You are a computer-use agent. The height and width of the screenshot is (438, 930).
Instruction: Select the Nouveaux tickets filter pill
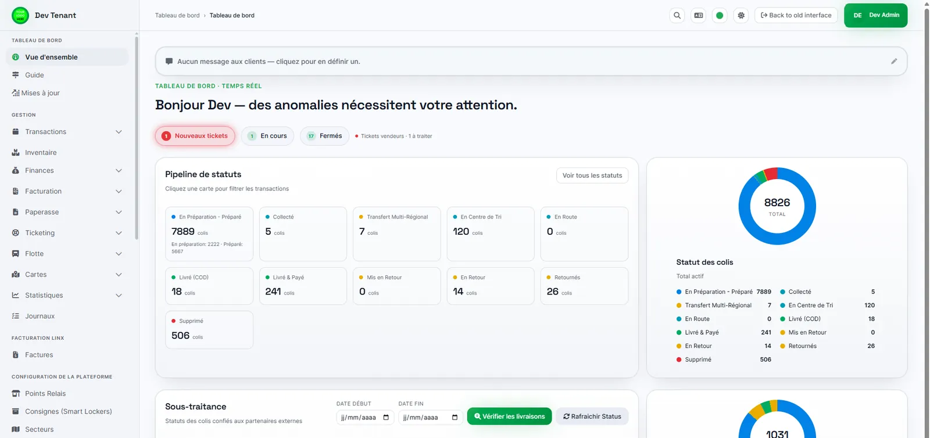[x=195, y=136]
